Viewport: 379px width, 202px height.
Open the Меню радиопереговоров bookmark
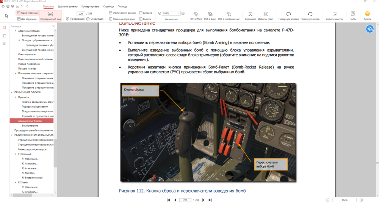32,149
